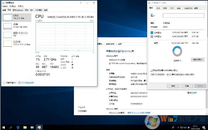Image resolution: width=208 pixels, height=130 pixels.
Task: Click the System window scrollbar down arrow
Action: [x=207, y=114]
